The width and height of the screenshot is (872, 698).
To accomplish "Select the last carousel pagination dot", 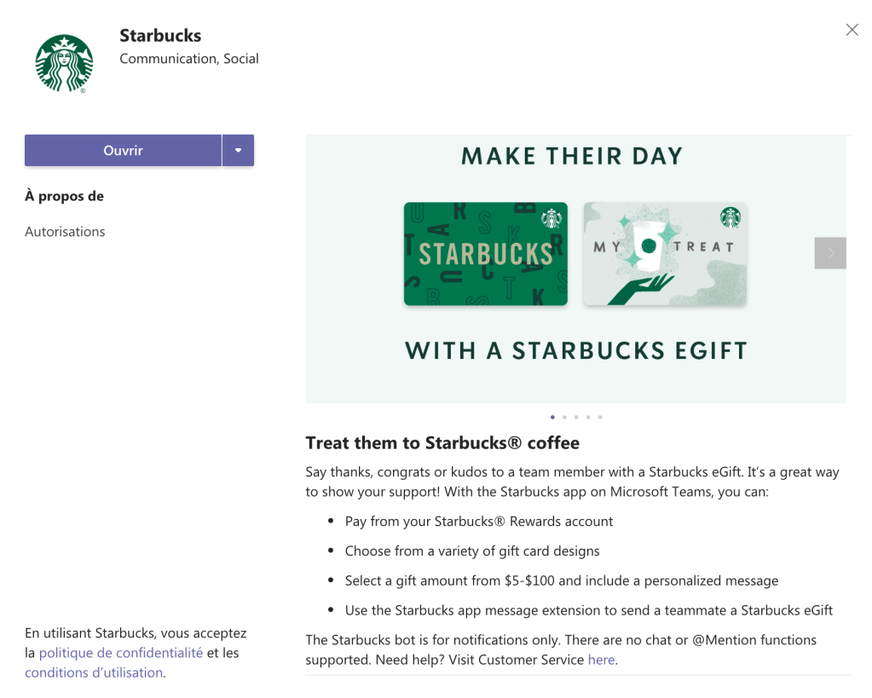I will 600,418.
